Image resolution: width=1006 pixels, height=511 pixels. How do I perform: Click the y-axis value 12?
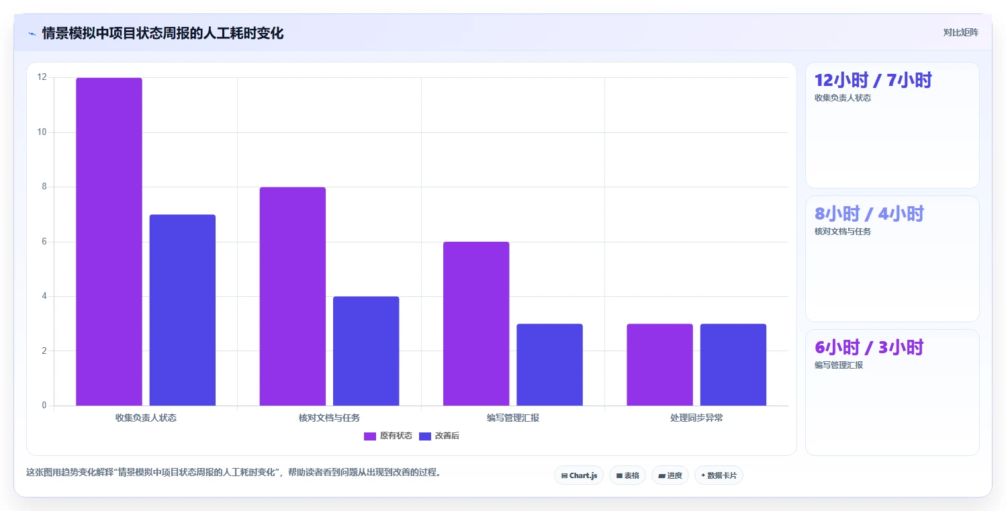pyautogui.click(x=42, y=77)
